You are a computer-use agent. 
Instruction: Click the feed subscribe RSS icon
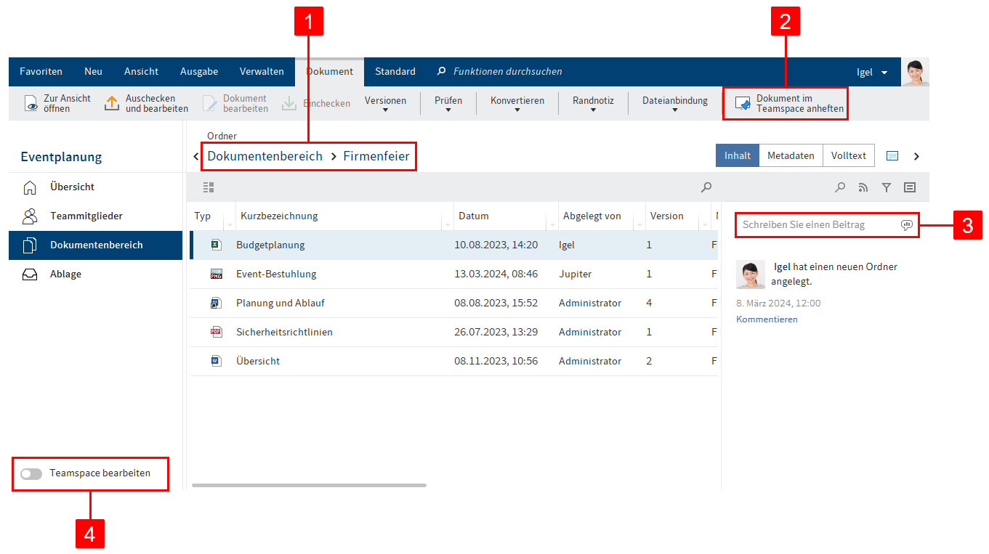[x=863, y=187]
